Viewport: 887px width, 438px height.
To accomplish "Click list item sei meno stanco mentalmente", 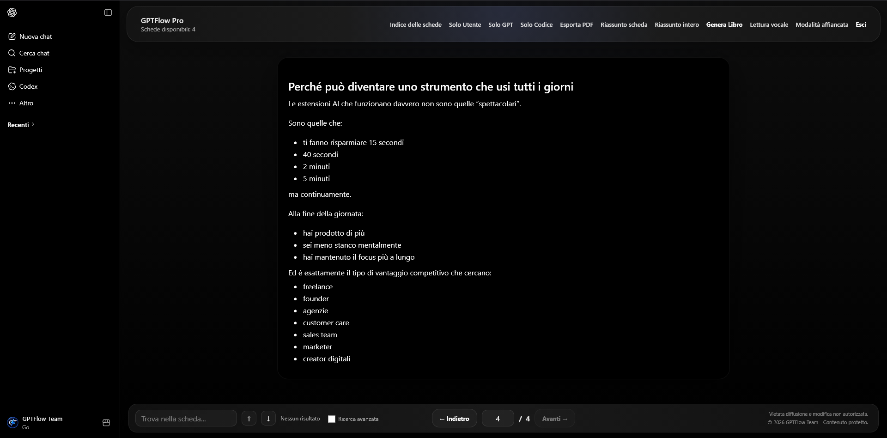I will [352, 245].
